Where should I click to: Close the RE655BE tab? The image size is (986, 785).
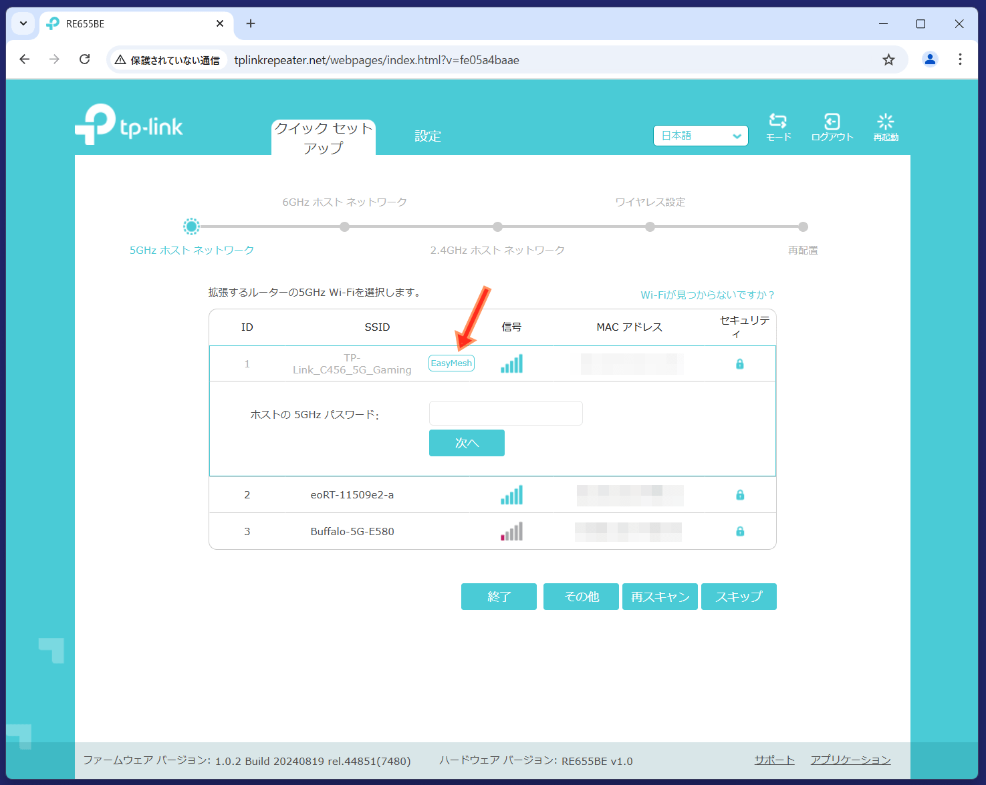tap(220, 23)
